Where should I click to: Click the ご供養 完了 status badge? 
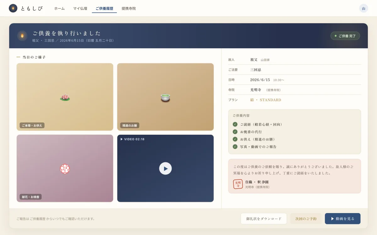point(345,36)
